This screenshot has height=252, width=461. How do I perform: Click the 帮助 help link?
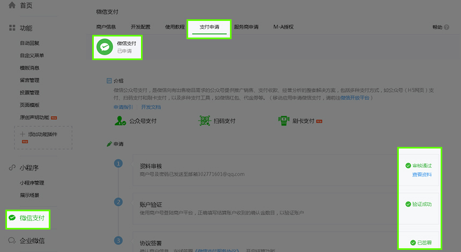437,27
